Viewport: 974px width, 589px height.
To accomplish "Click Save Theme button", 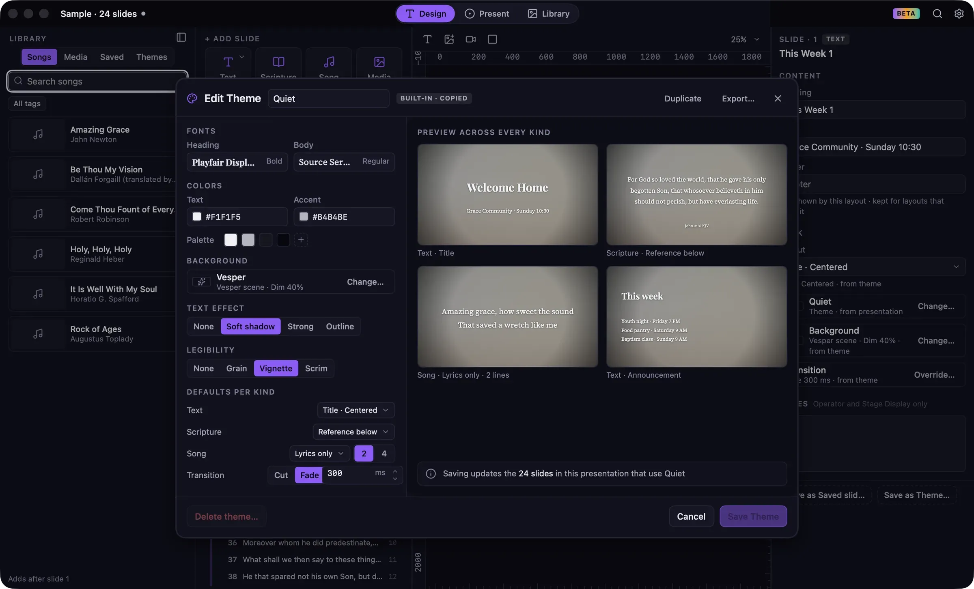I will (x=753, y=516).
